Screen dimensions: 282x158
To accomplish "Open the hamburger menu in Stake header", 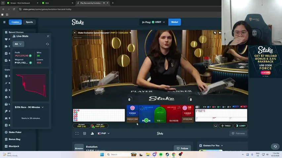I will (x=4, y=22).
